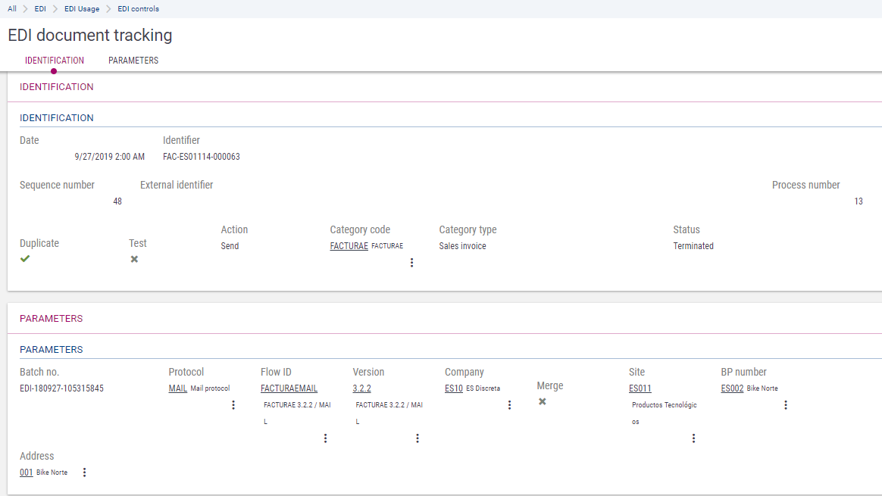
Task: Click the Identifier field FAC-ES01114-000063
Action: (x=202, y=157)
